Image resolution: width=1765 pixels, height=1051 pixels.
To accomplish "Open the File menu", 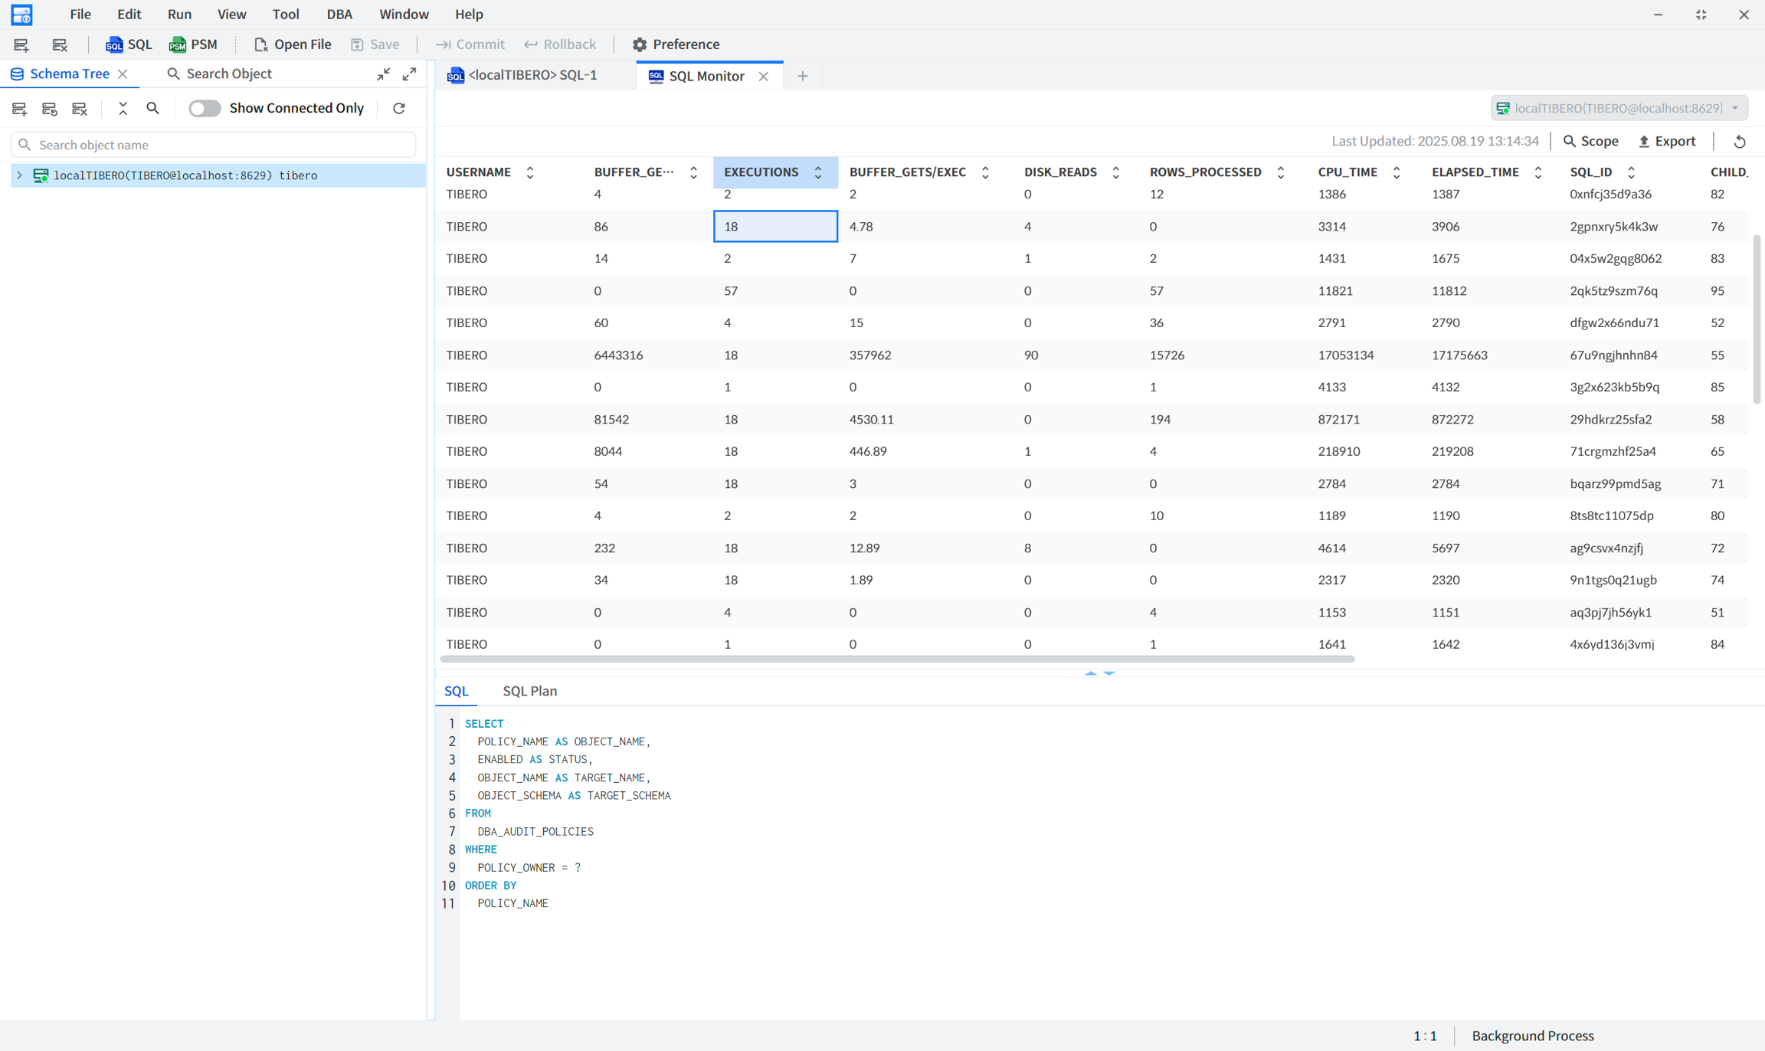I will pyautogui.click(x=80, y=14).
